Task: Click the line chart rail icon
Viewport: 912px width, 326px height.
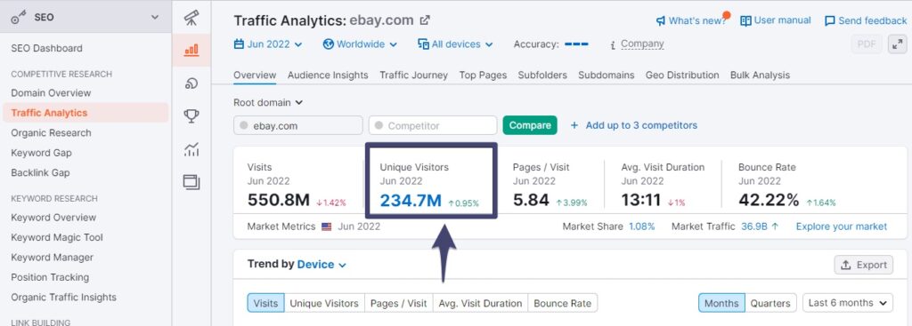Action: [x=191, y=149]
